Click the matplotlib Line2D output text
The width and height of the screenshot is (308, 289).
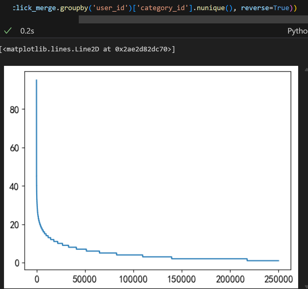(x=87, y=49)
